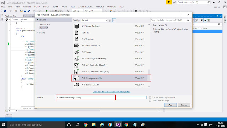Start debugging with the green play icon
227x128 pixels.
47,11
